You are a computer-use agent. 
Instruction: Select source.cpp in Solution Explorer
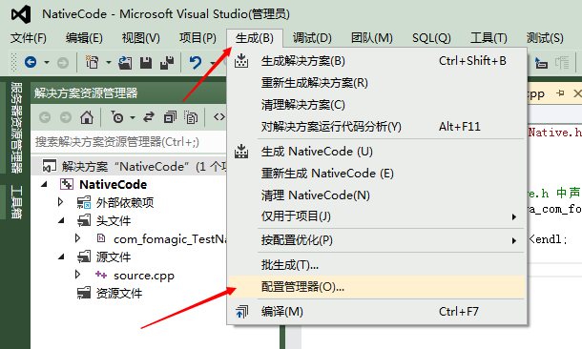click(x=144, y=276)
